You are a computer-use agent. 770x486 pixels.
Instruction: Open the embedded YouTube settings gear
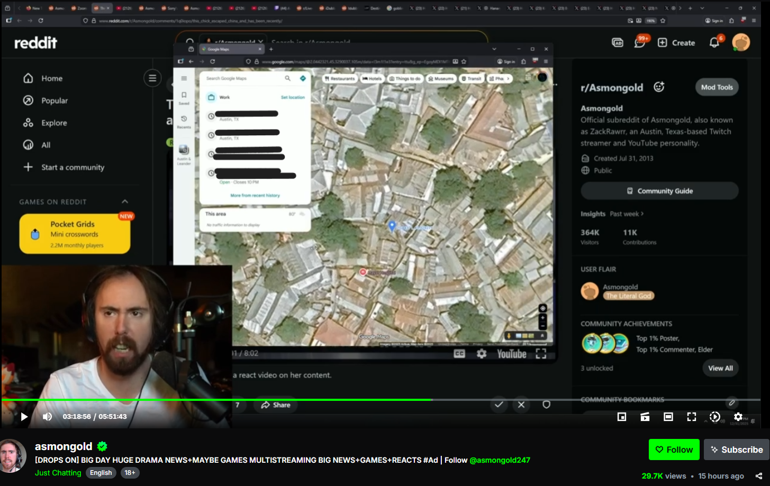[x=482, y=354]
